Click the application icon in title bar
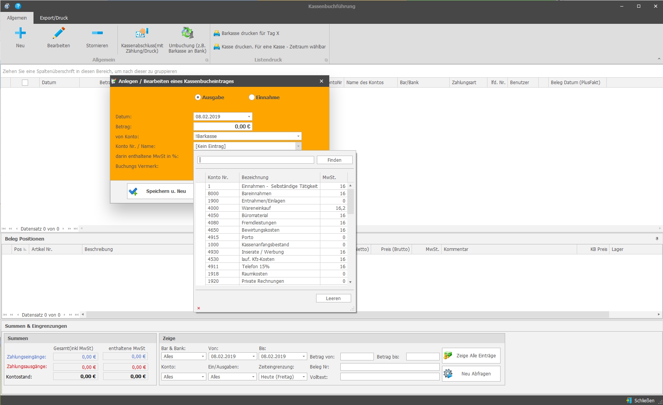 (7, 6)
